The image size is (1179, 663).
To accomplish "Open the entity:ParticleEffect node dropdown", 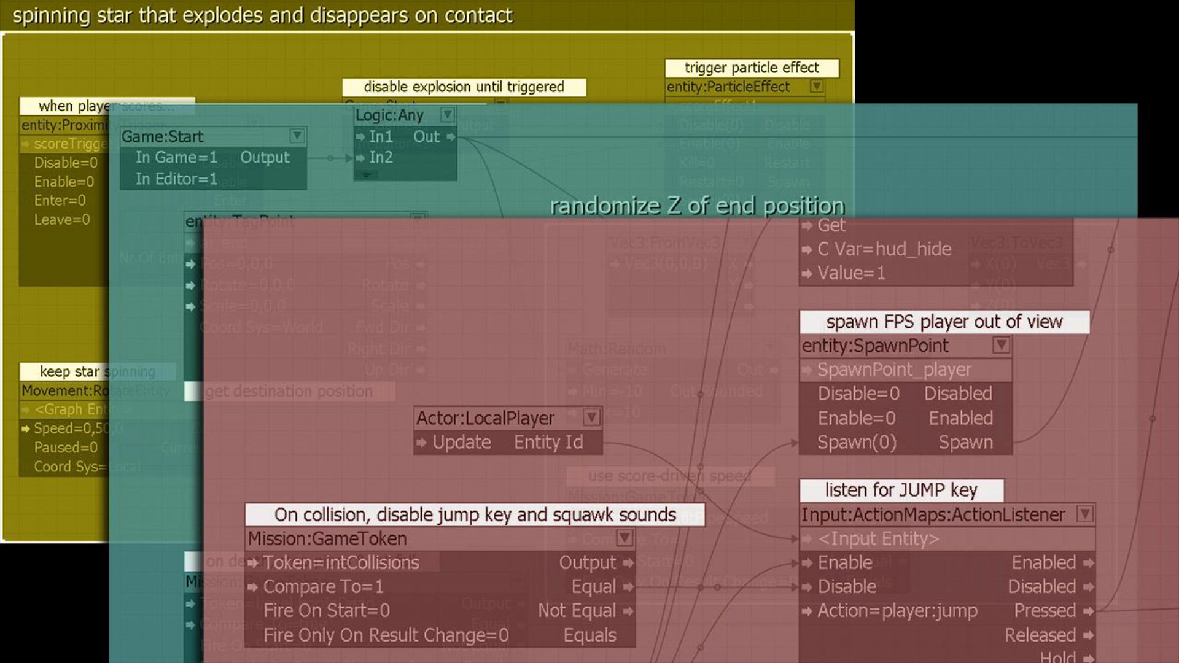I will [817, 87].
